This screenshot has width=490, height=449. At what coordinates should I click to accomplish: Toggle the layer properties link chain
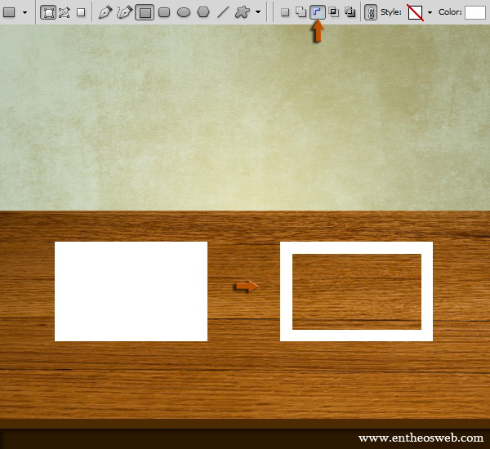pos(371,12)
